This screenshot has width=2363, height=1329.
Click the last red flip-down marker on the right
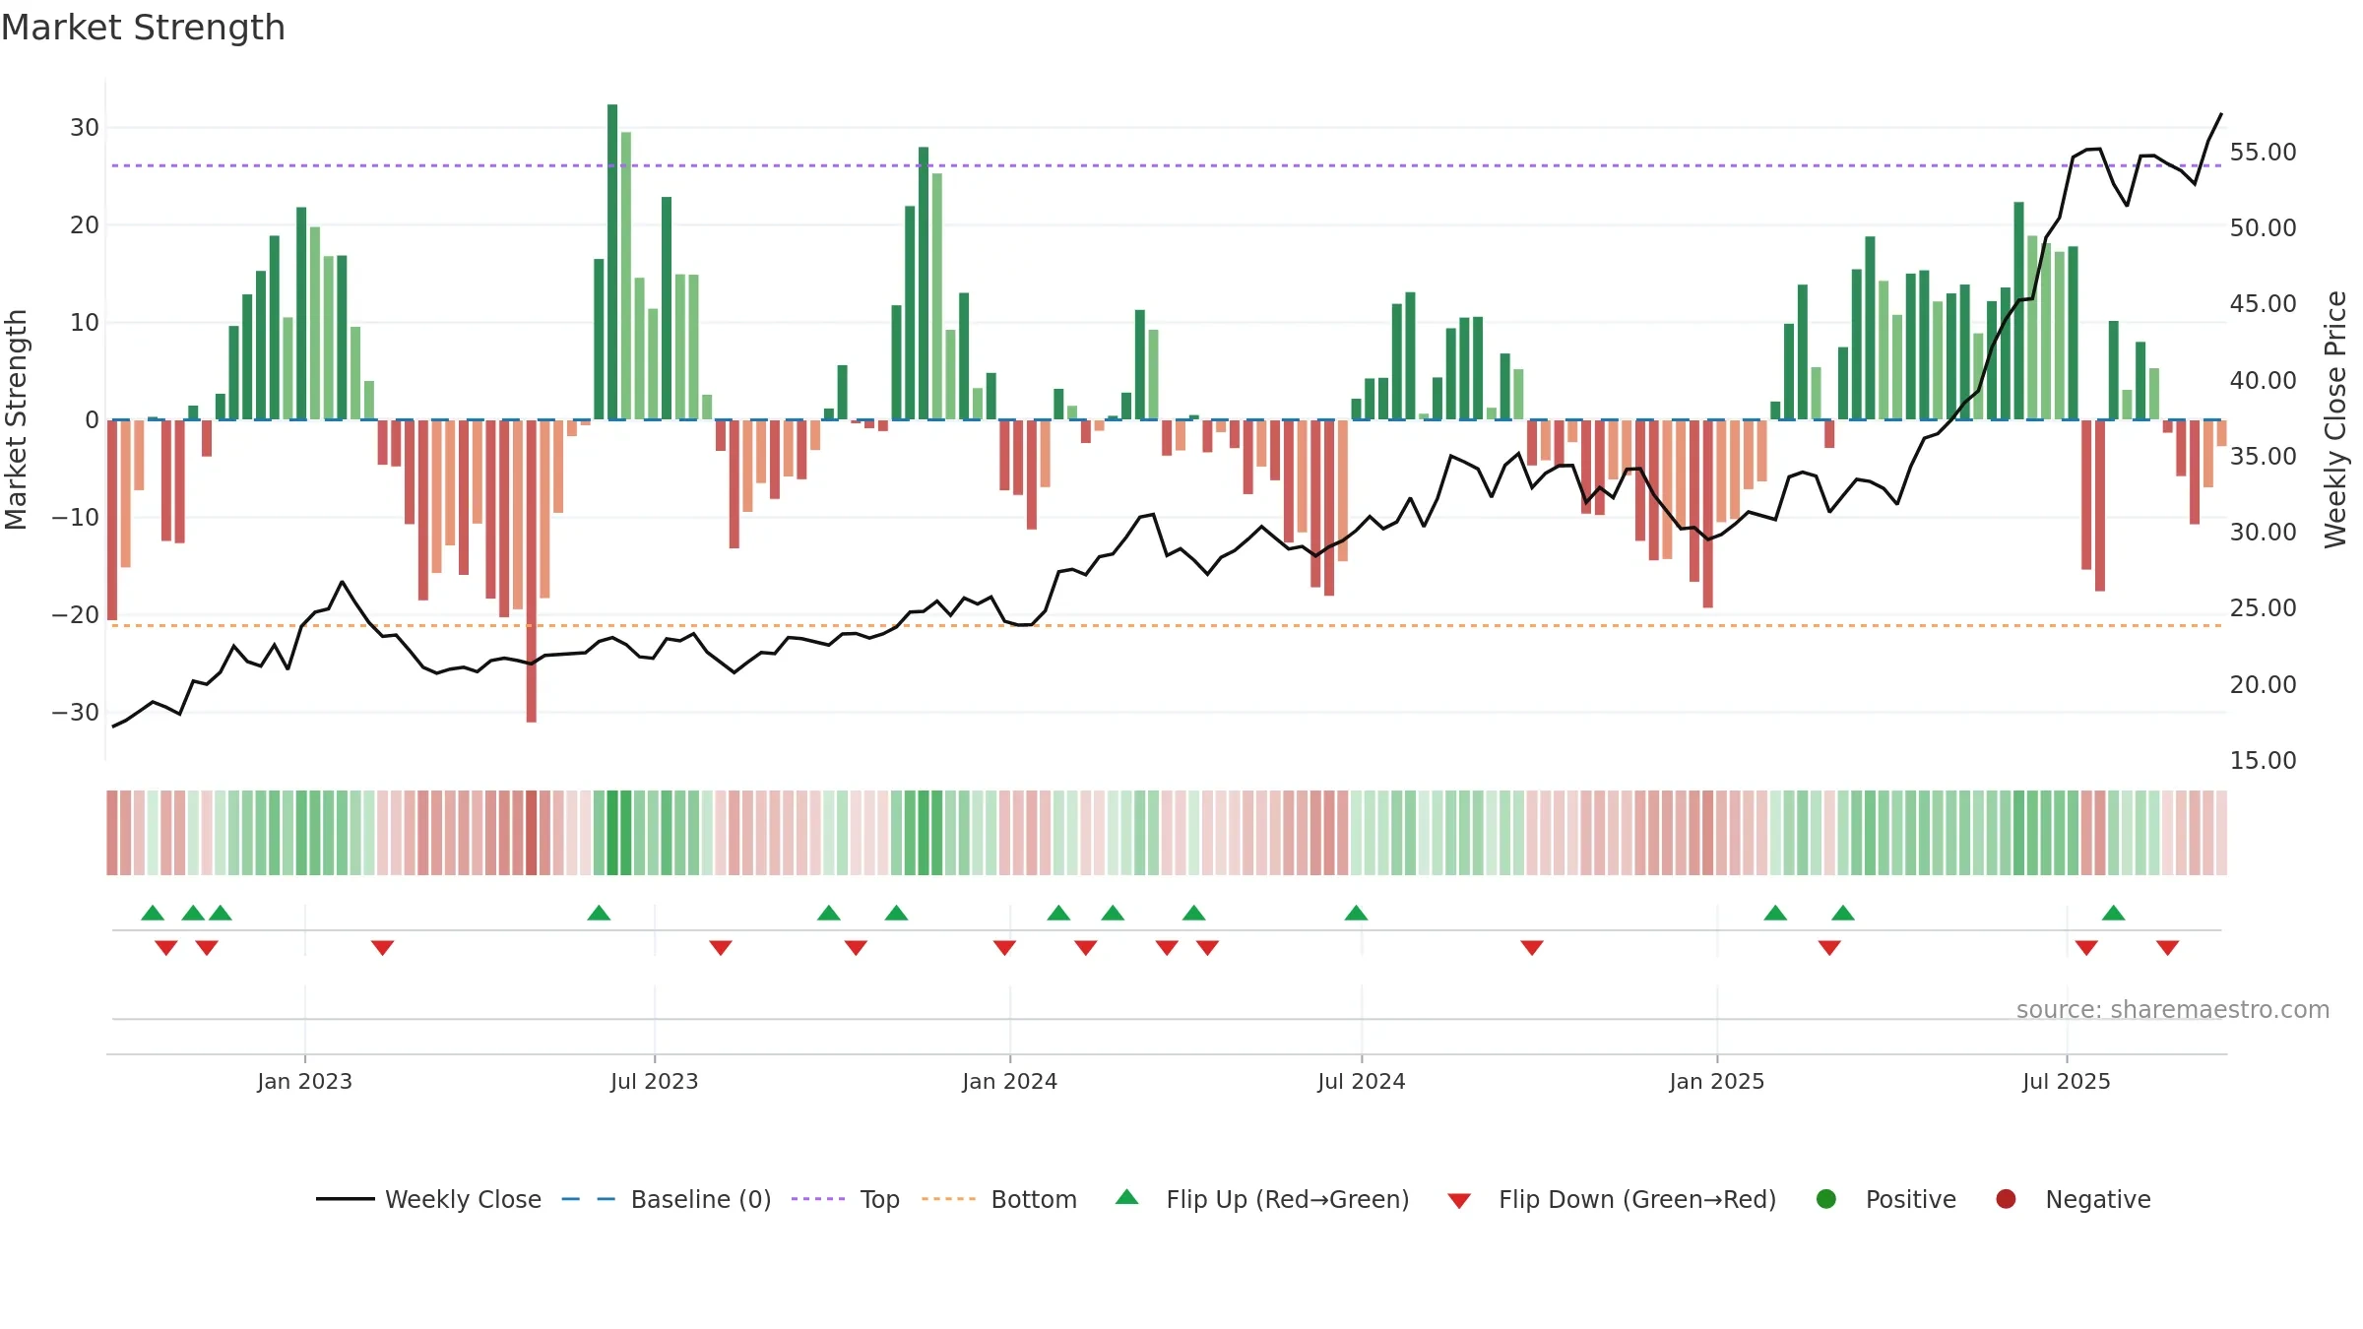coord(2167,948)
